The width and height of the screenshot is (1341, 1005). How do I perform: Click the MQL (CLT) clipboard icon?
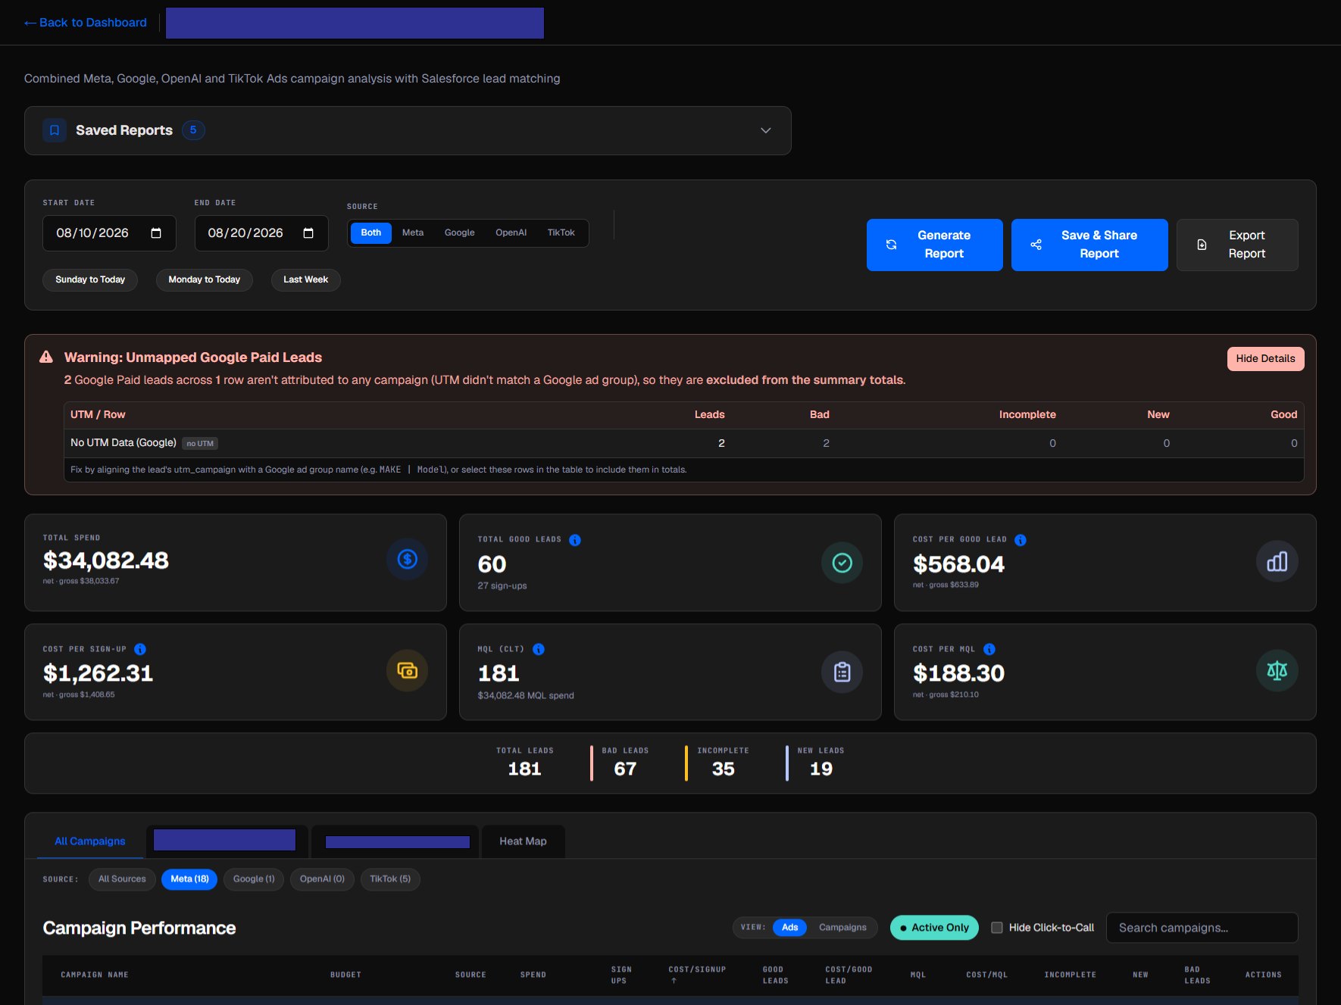[842, 672]
